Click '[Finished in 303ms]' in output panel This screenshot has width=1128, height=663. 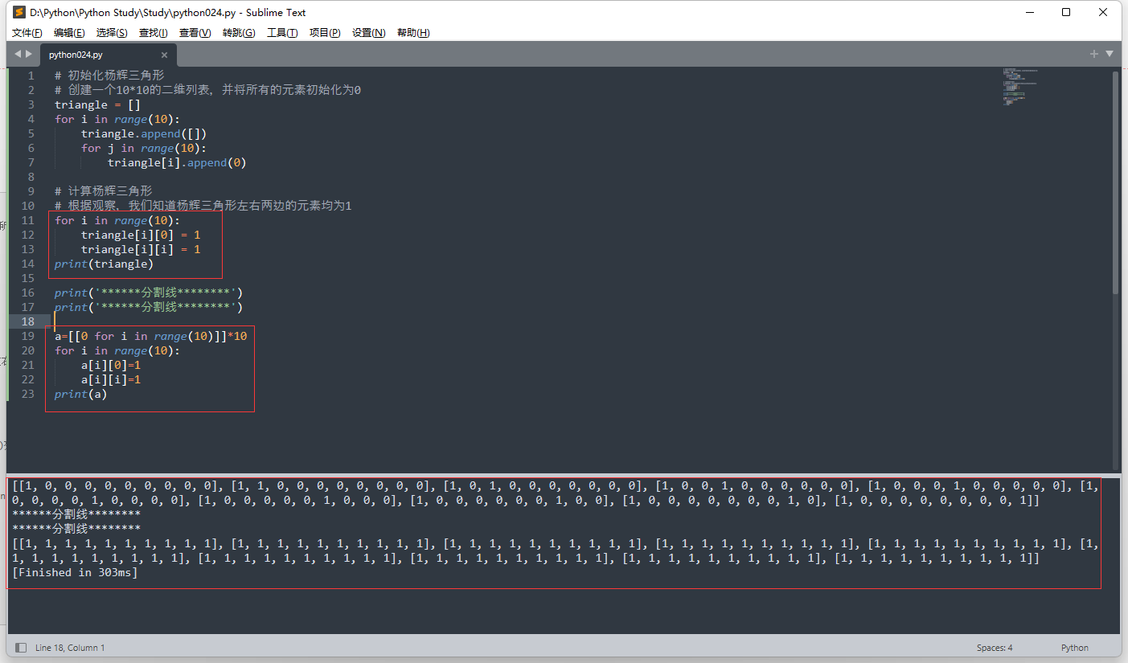click(x=75, y=573)
